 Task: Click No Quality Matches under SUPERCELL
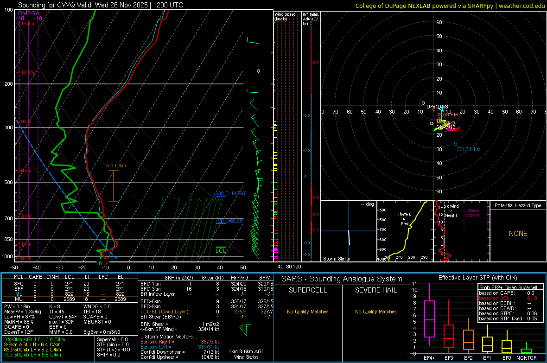[x=308, y=312]
